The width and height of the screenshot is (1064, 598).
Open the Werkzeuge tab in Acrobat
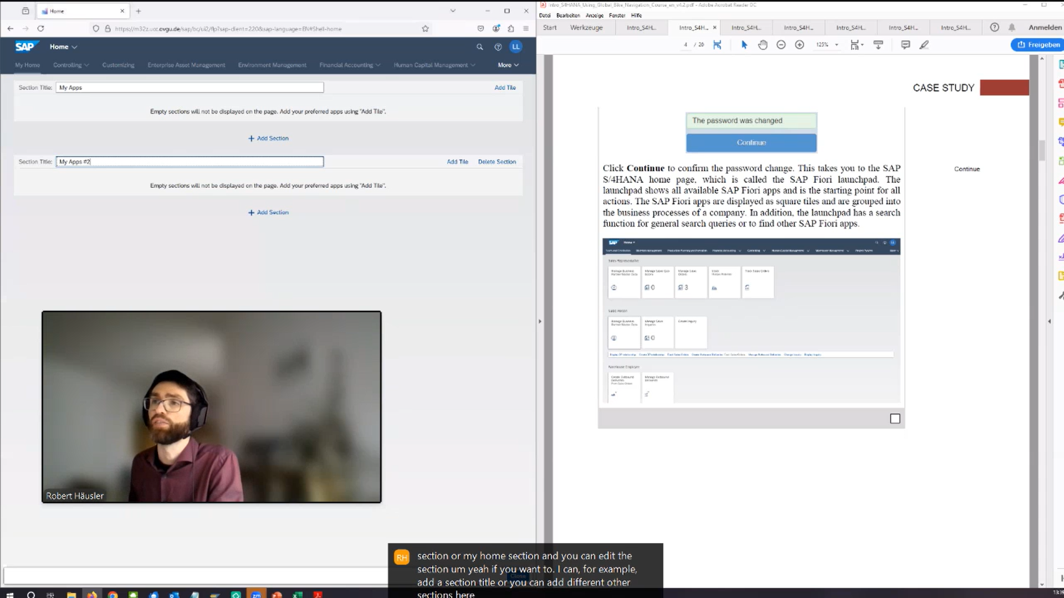[586, 27]
